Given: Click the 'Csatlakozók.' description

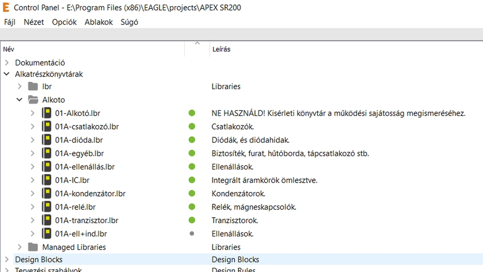Looking at the screenshot, I should click(x=233, y=127).
